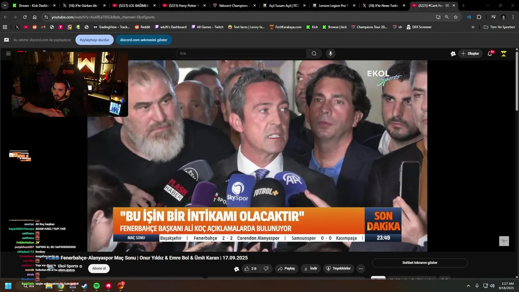Open Chrome profile avatar
Viewport: 519px width, 292px height.
click(x=504, y=17)
